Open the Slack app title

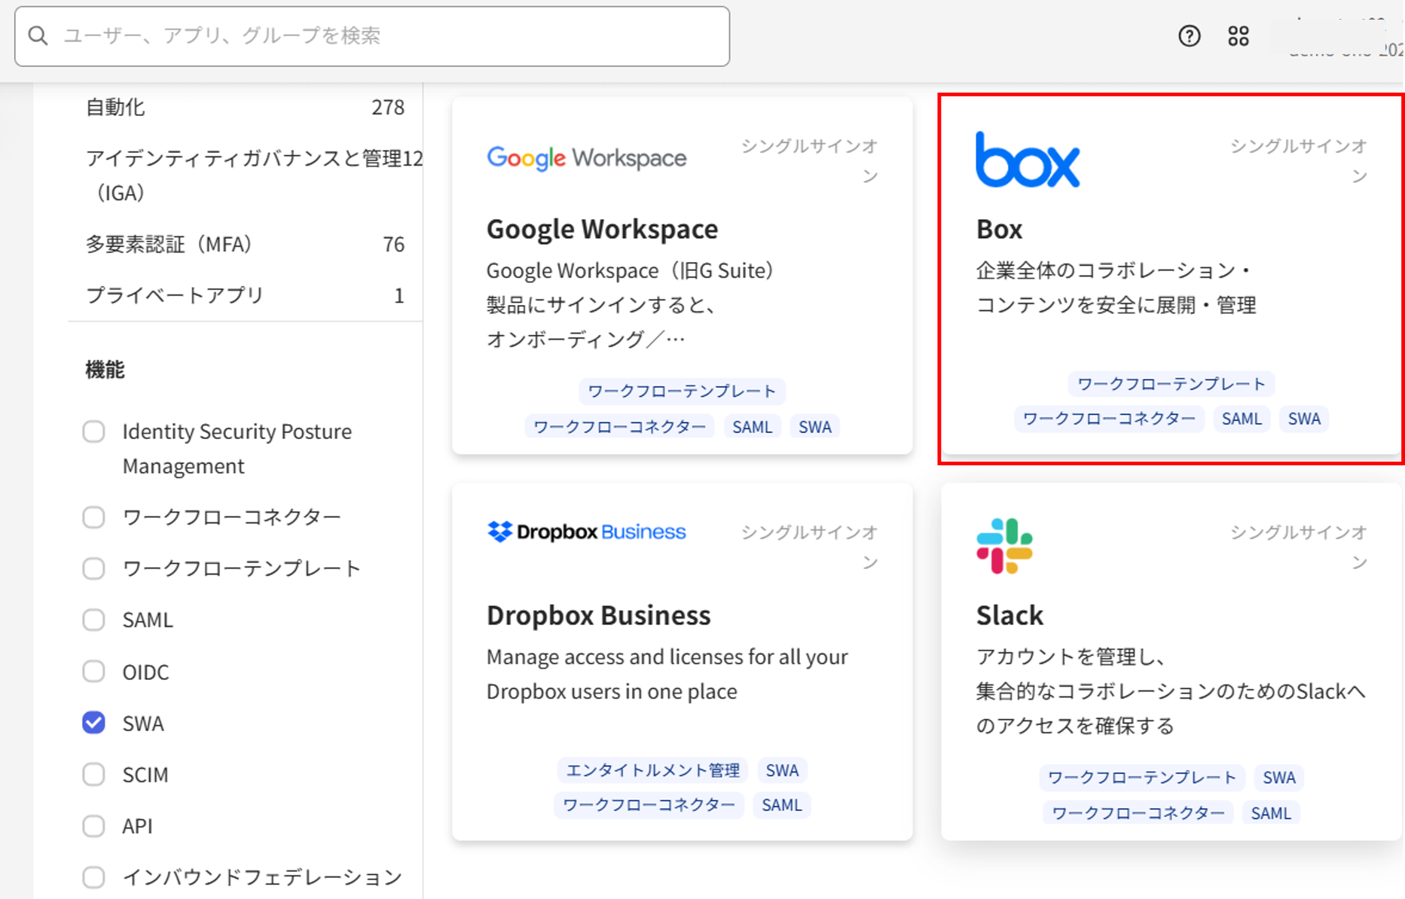coord(1009,615)
